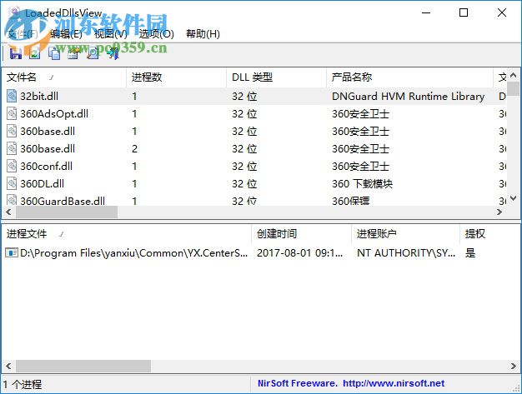Click process count 2 for 360base.dll
The image size is (522, 394).
coord(134,148)
